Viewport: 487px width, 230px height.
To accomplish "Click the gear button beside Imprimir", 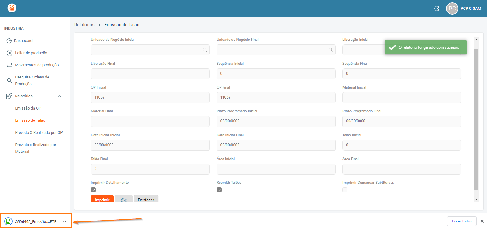I will (124, 199).
